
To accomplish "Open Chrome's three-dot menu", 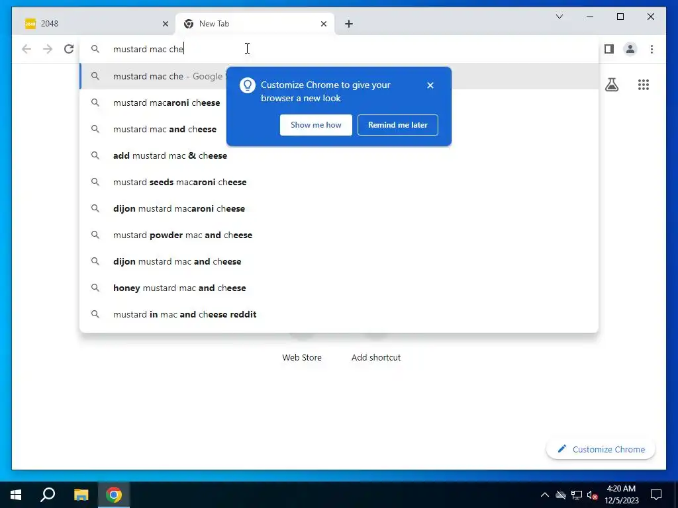I will click(652, 49).
